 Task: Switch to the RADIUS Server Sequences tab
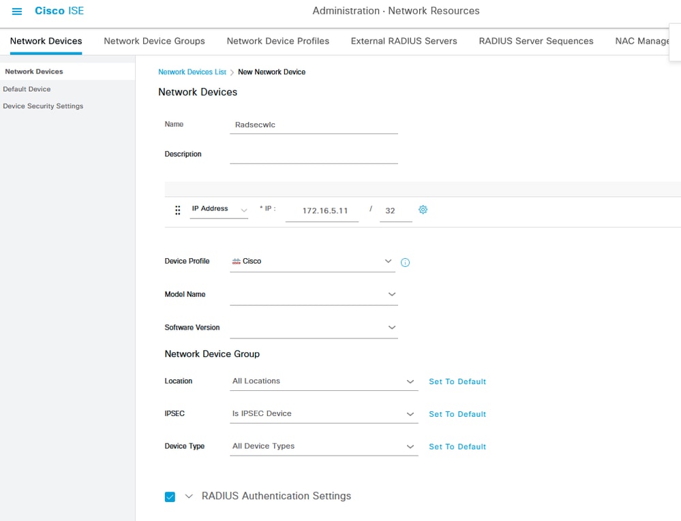(536, 42)
